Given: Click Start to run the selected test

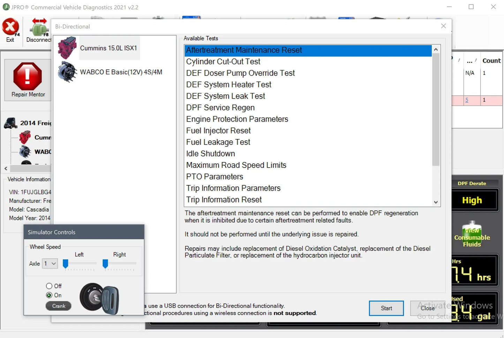Looking at the screenshot, I should pos(386,308).
